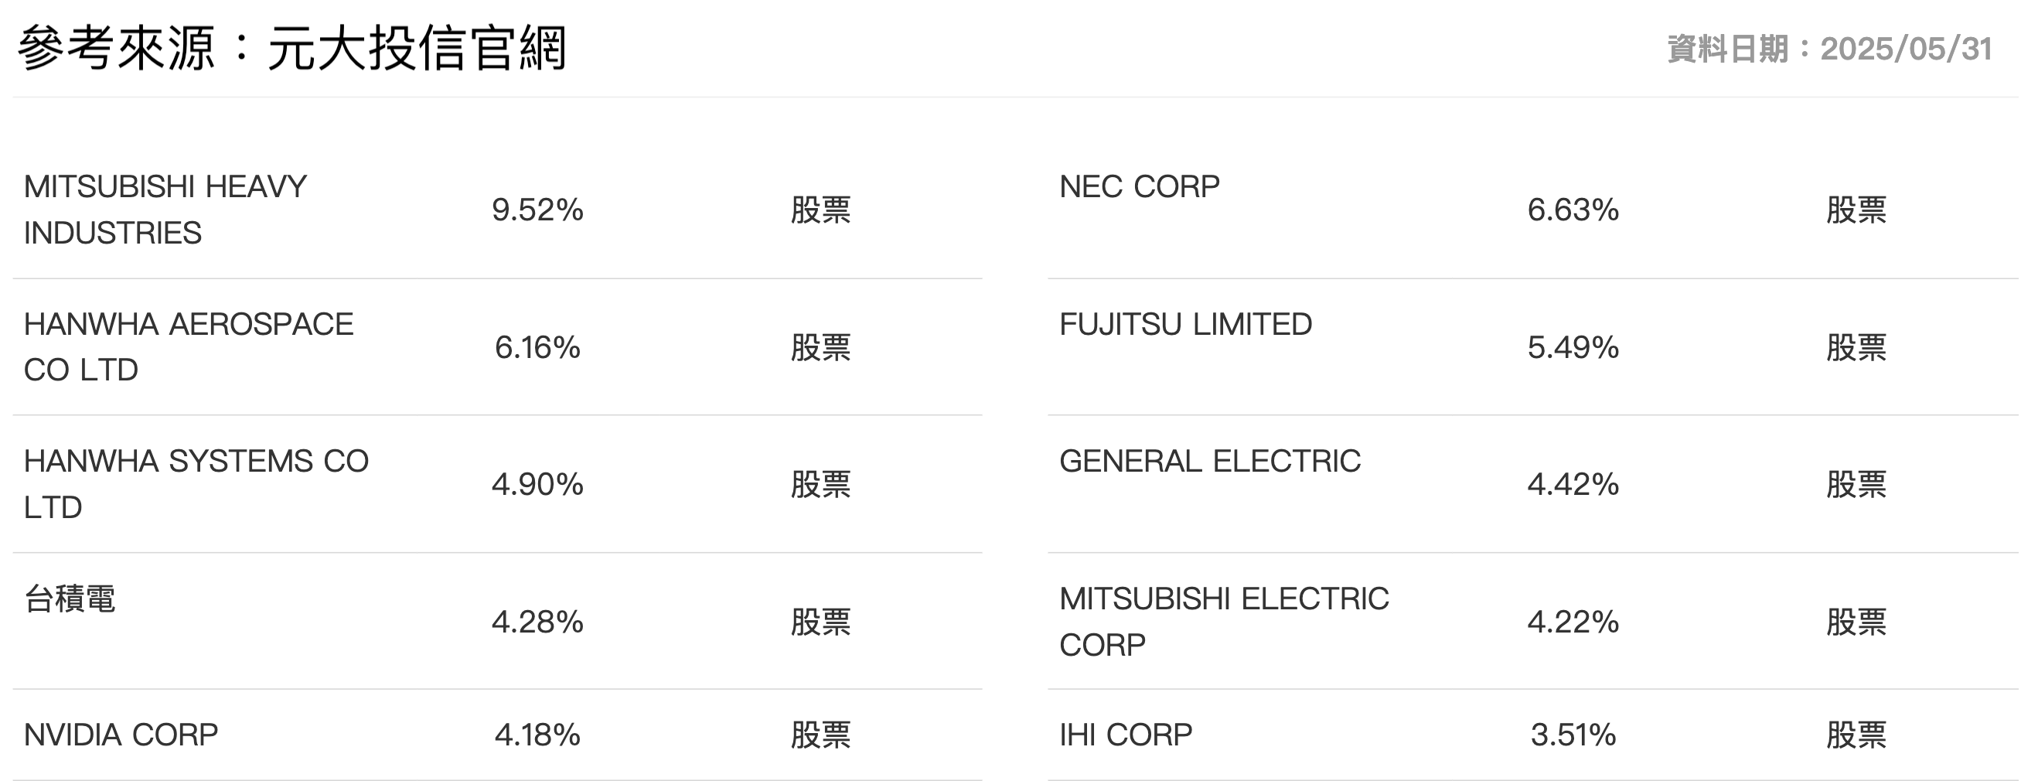The width and height of the screenshot is (2021, 781).
Task: Click 股票 type beside NVIDIA CORP
Action: pyautogui.click(x=820, y=735)
